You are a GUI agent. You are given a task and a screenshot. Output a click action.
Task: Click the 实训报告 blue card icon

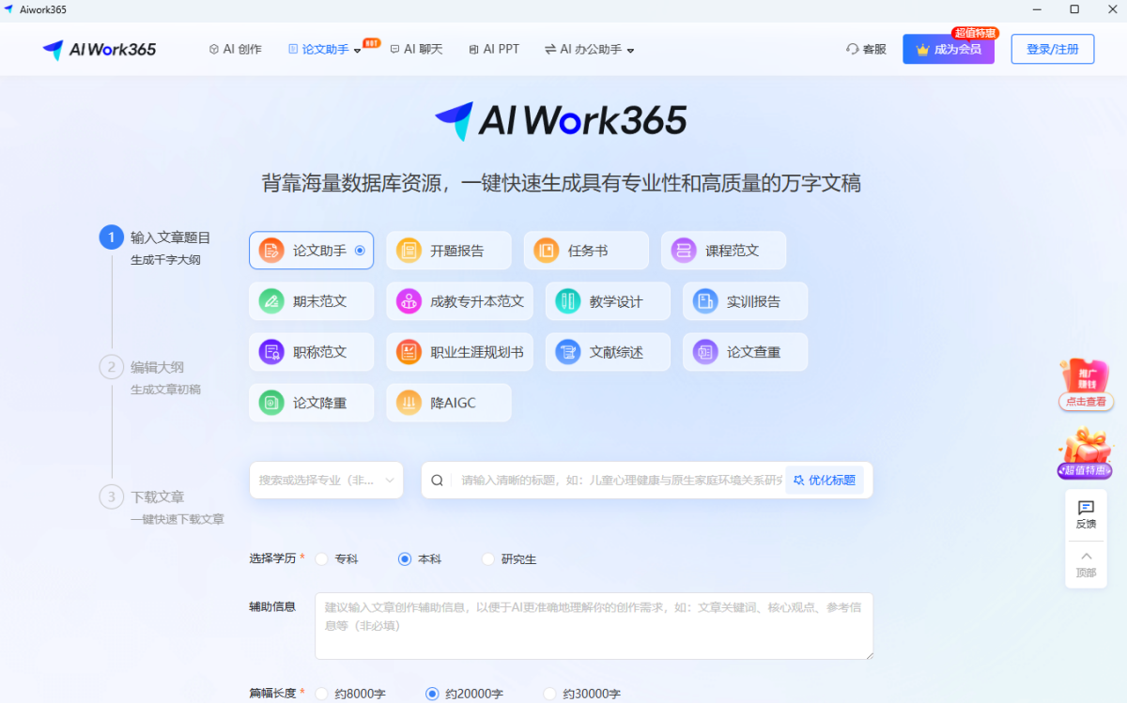705,301
